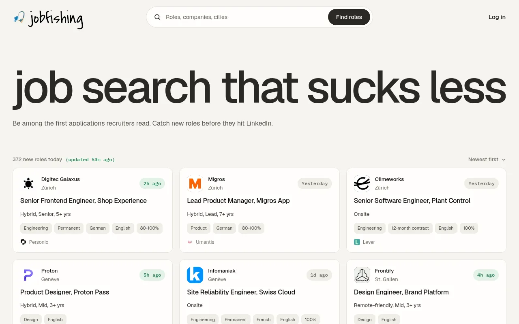Click the Yesterday badge on Climeworks card

(481, 183)
